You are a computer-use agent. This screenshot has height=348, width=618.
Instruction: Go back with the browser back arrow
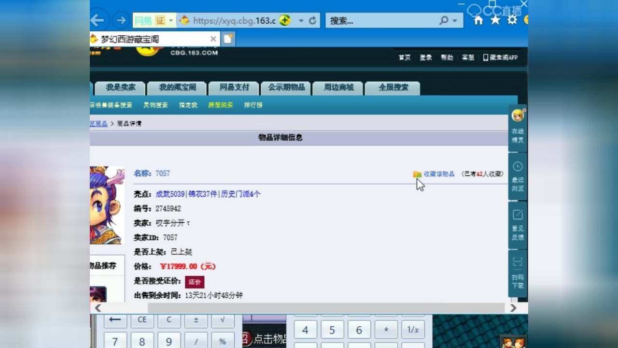98,20
